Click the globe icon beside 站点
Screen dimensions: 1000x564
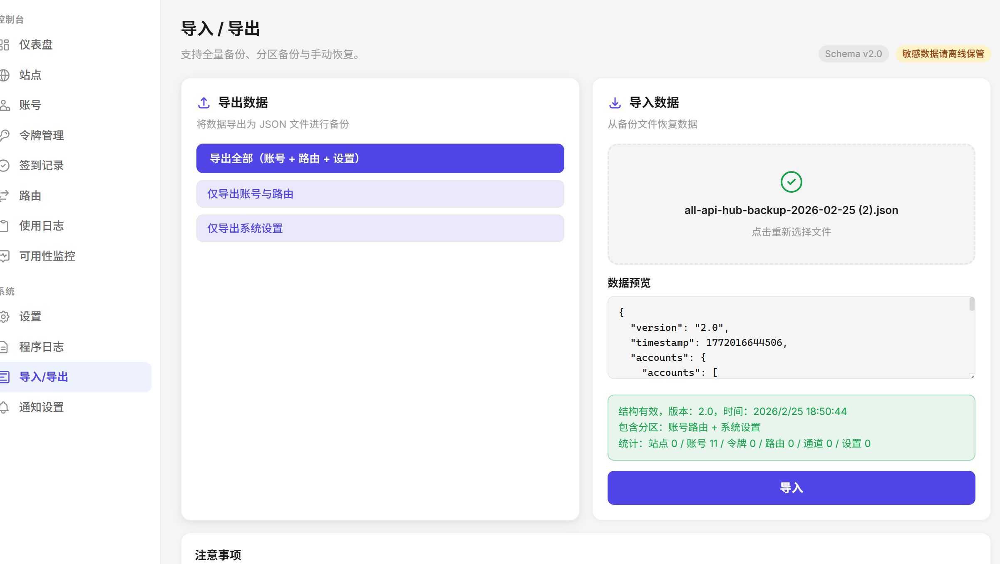4,75
